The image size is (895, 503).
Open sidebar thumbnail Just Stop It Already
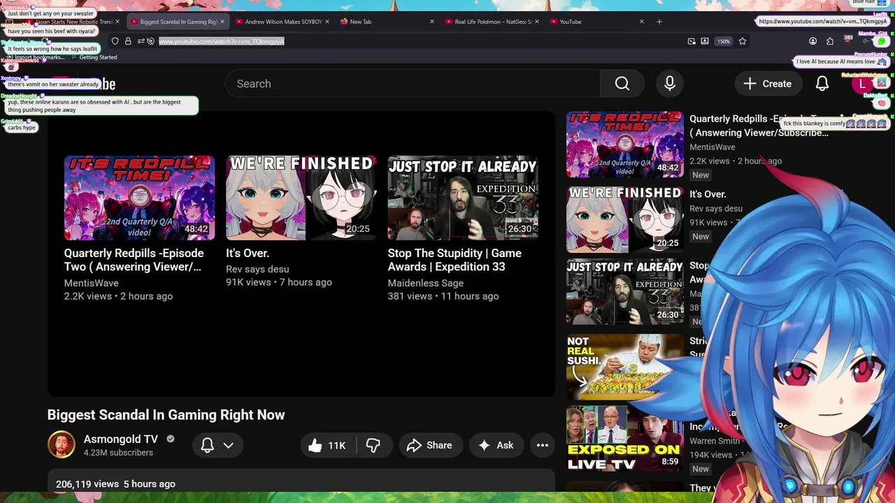click(x=624, y=292)
